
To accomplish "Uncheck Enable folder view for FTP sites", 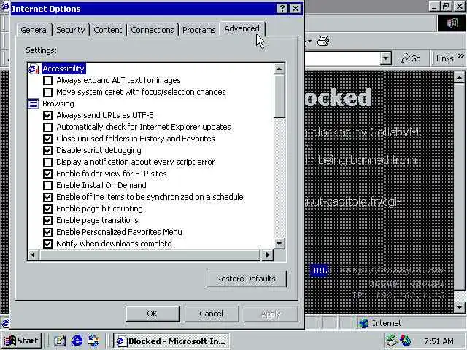I will point(47,174).
